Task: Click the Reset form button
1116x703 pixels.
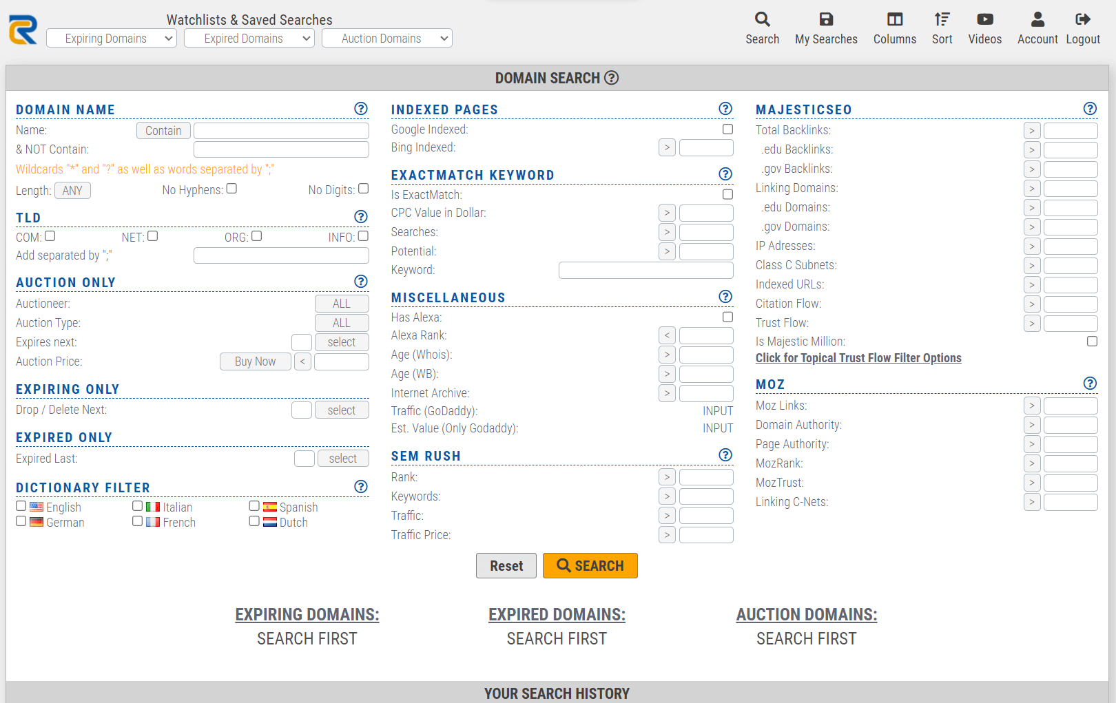Action: coord(506,565)
